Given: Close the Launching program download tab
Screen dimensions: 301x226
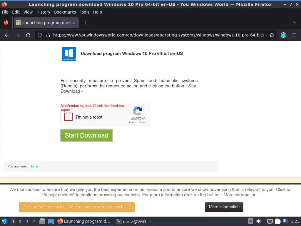Looking at the screenshot, I should click(x=74, y=23).
